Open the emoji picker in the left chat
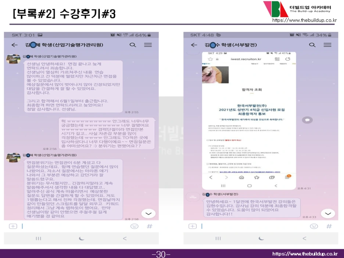Image resolution: width=344 pixels, height=258 pixels. [x=134, y=226]
